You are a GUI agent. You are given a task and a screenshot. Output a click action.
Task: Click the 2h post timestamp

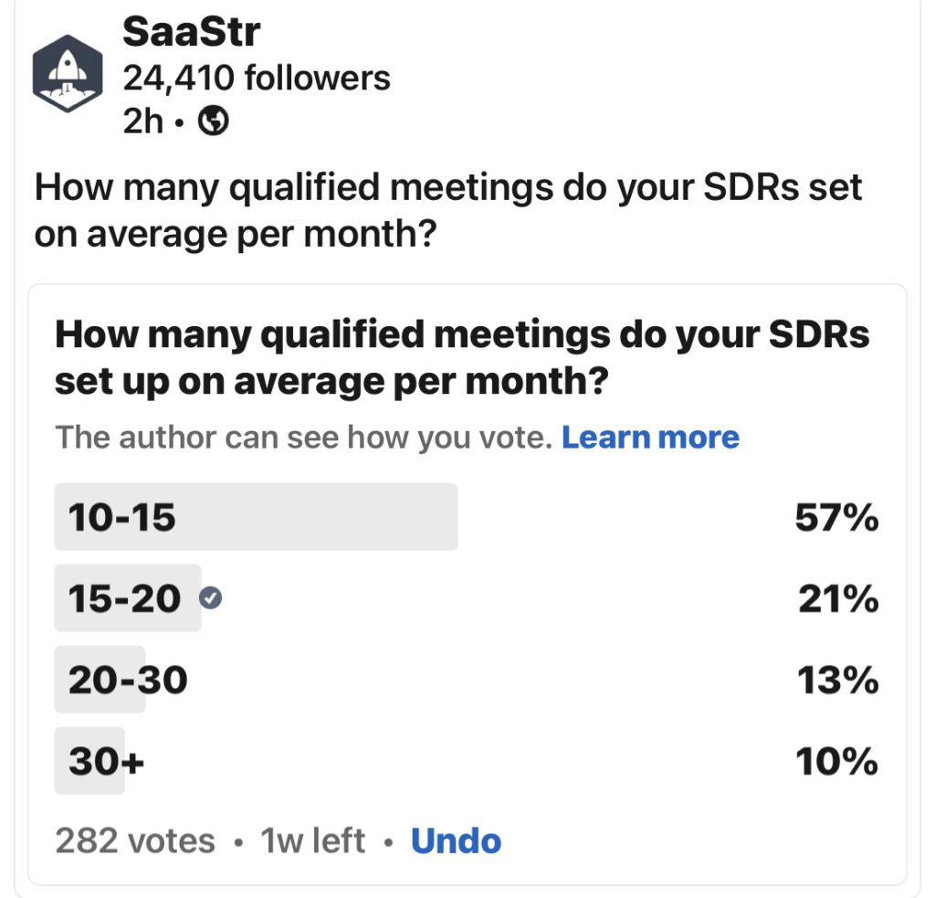tap(142, 122)
